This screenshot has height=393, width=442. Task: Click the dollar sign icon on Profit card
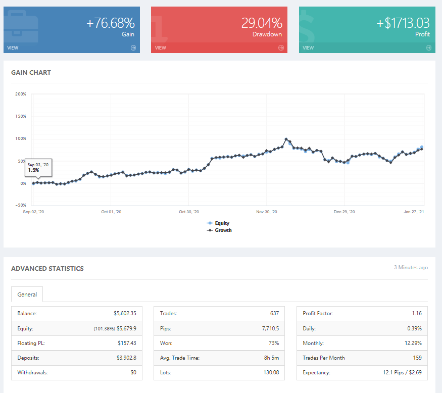pyautogui.click(x=307, y=27)
